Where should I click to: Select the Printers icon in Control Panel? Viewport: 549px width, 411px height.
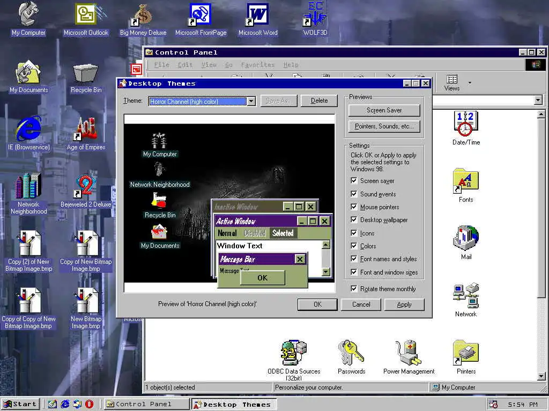[466, 357]
